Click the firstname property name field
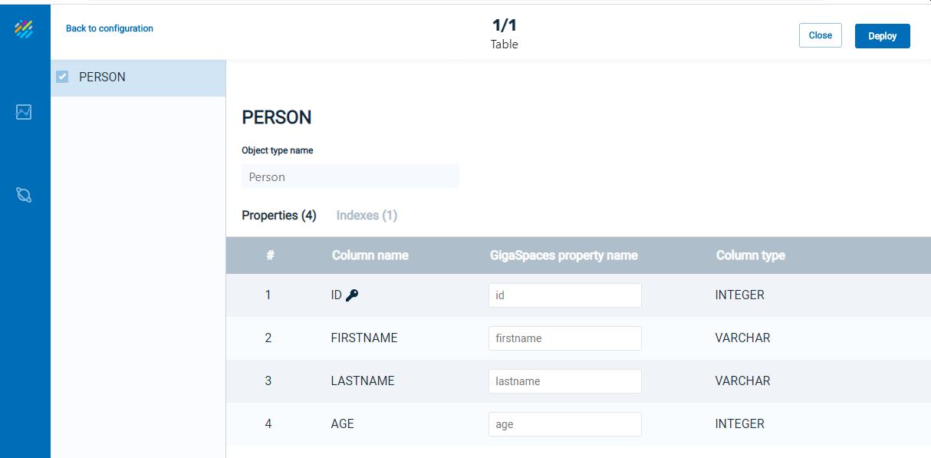The image size is (931, 458). point(565,338)
